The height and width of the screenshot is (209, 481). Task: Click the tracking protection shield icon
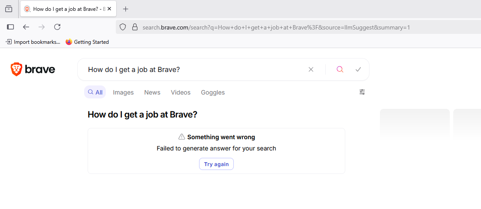point(123,27)
